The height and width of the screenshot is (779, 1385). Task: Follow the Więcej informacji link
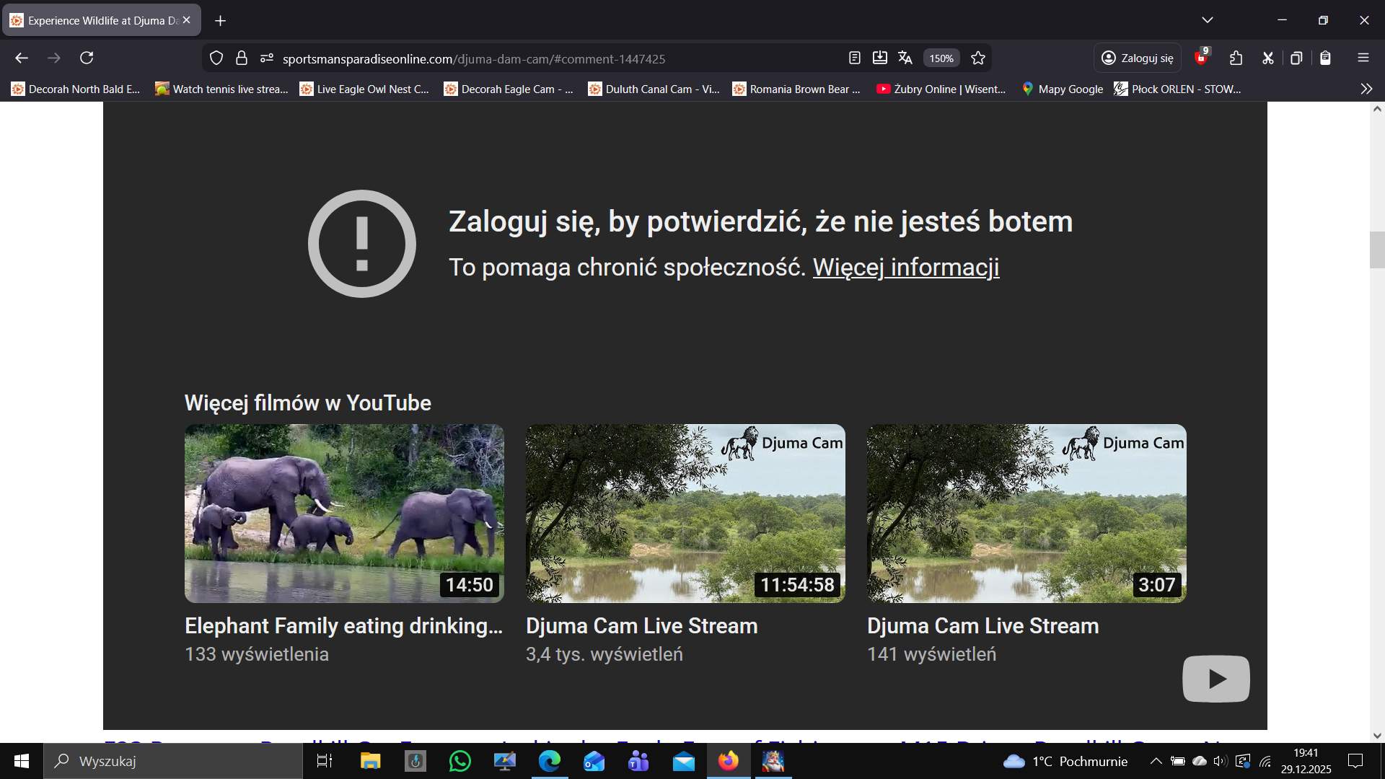(906, 267)
